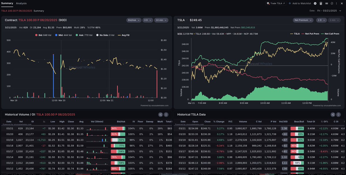346x175 pixels.
Task: Select the Summary tab
Action: [x=7, y=3]
